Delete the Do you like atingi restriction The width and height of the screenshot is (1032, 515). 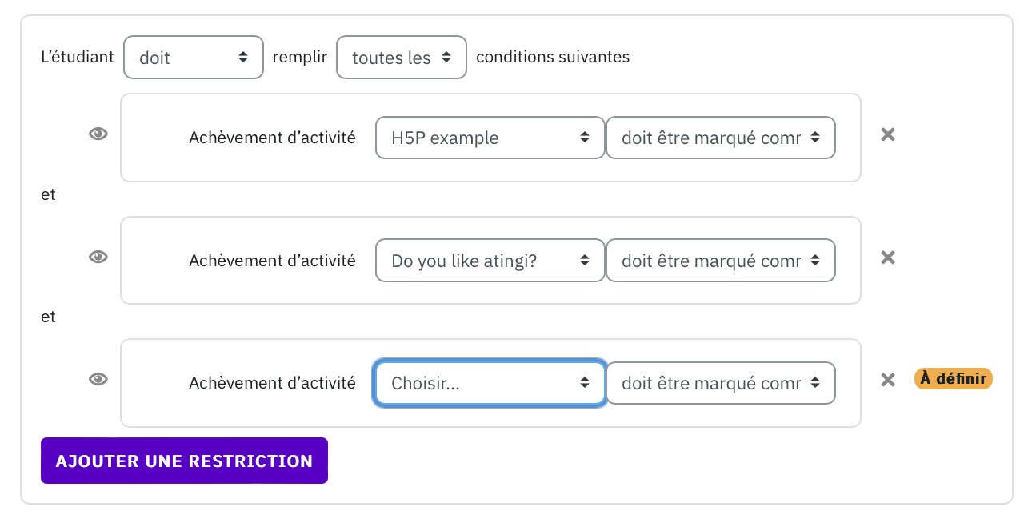point(887,257)
